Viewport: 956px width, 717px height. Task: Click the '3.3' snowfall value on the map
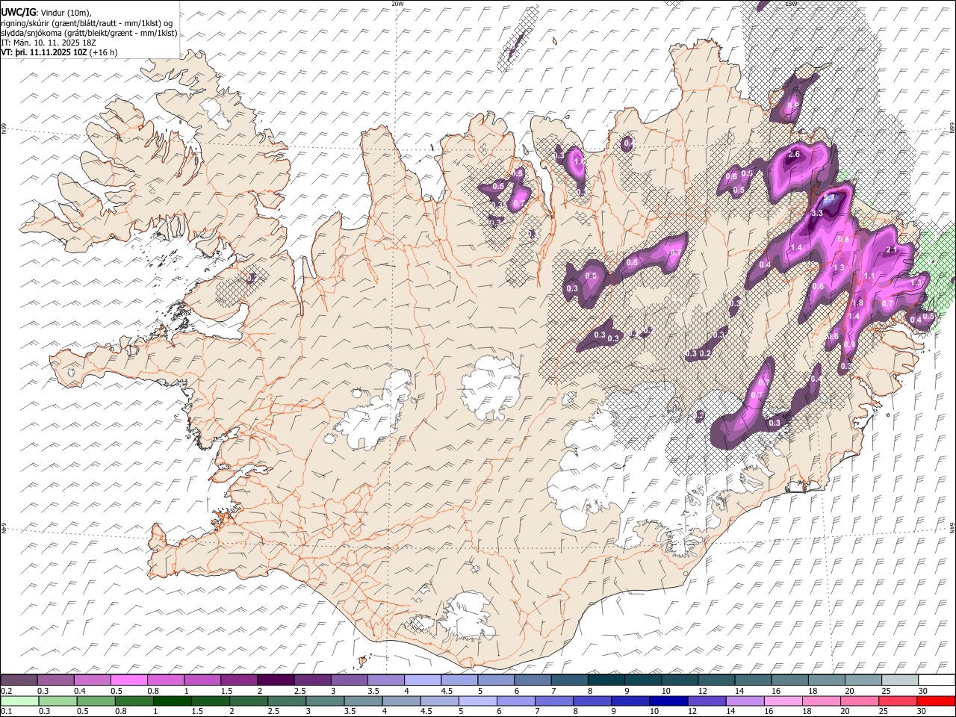click(816, 213)
